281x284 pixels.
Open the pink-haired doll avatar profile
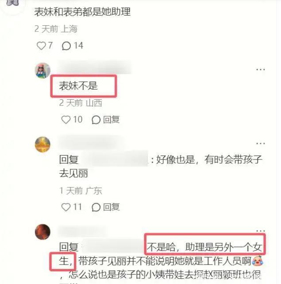[42, 70]
